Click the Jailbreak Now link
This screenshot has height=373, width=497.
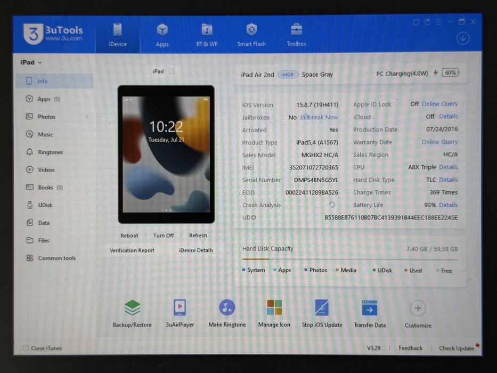[319, 117]
